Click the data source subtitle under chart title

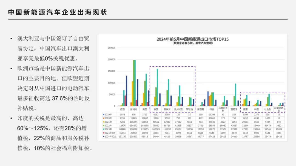point(192,43)
